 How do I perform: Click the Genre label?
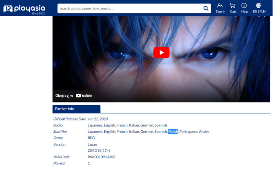coord(58,138)
